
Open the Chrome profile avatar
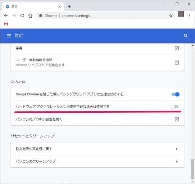(181, 14)
